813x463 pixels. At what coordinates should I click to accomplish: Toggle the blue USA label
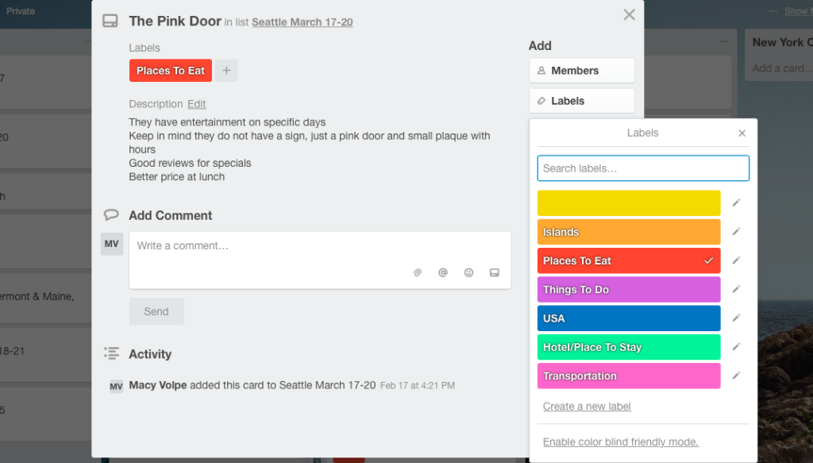[629, 318]
